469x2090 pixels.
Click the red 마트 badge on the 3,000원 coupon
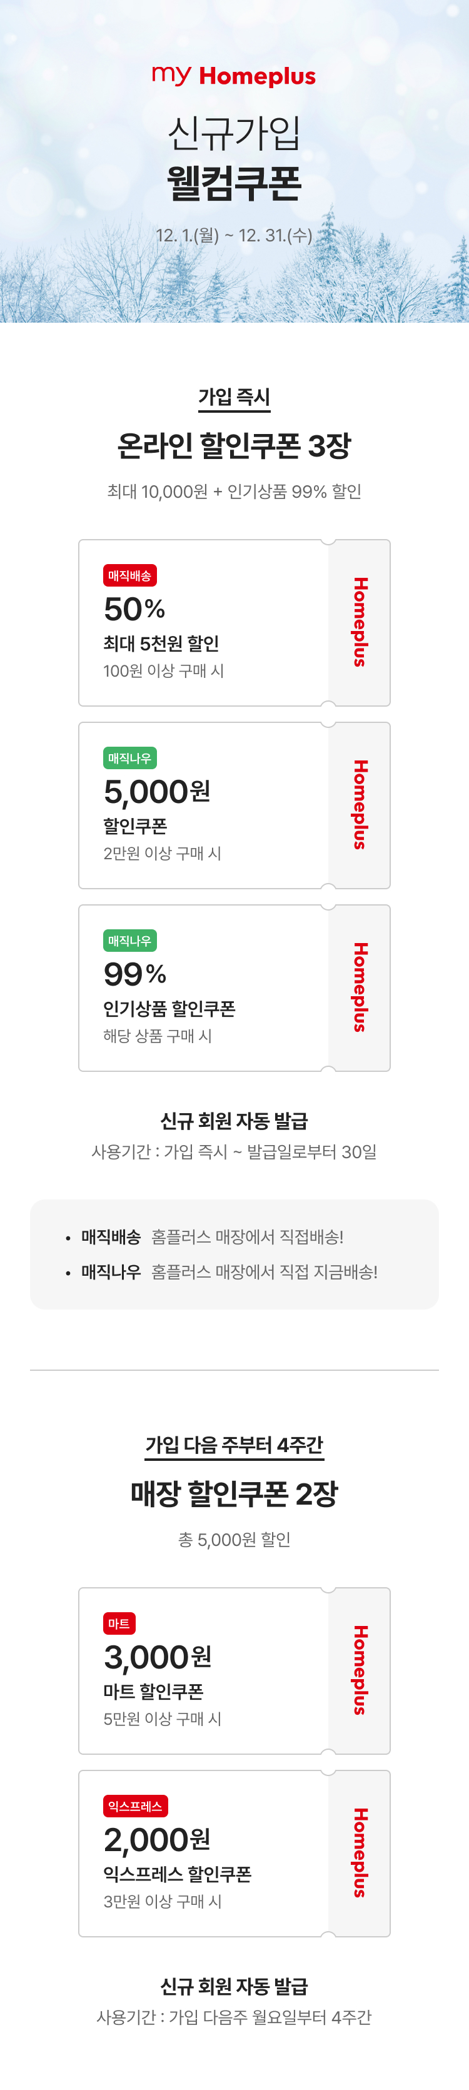point(118,1623)
